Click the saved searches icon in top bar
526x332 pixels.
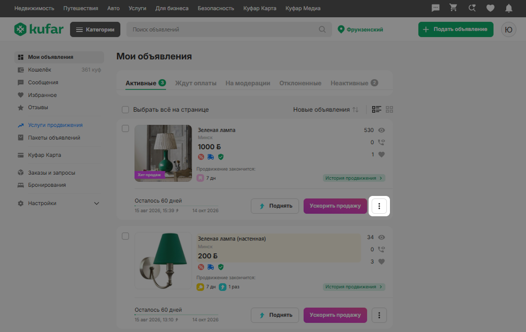click(x=472, y=8)
